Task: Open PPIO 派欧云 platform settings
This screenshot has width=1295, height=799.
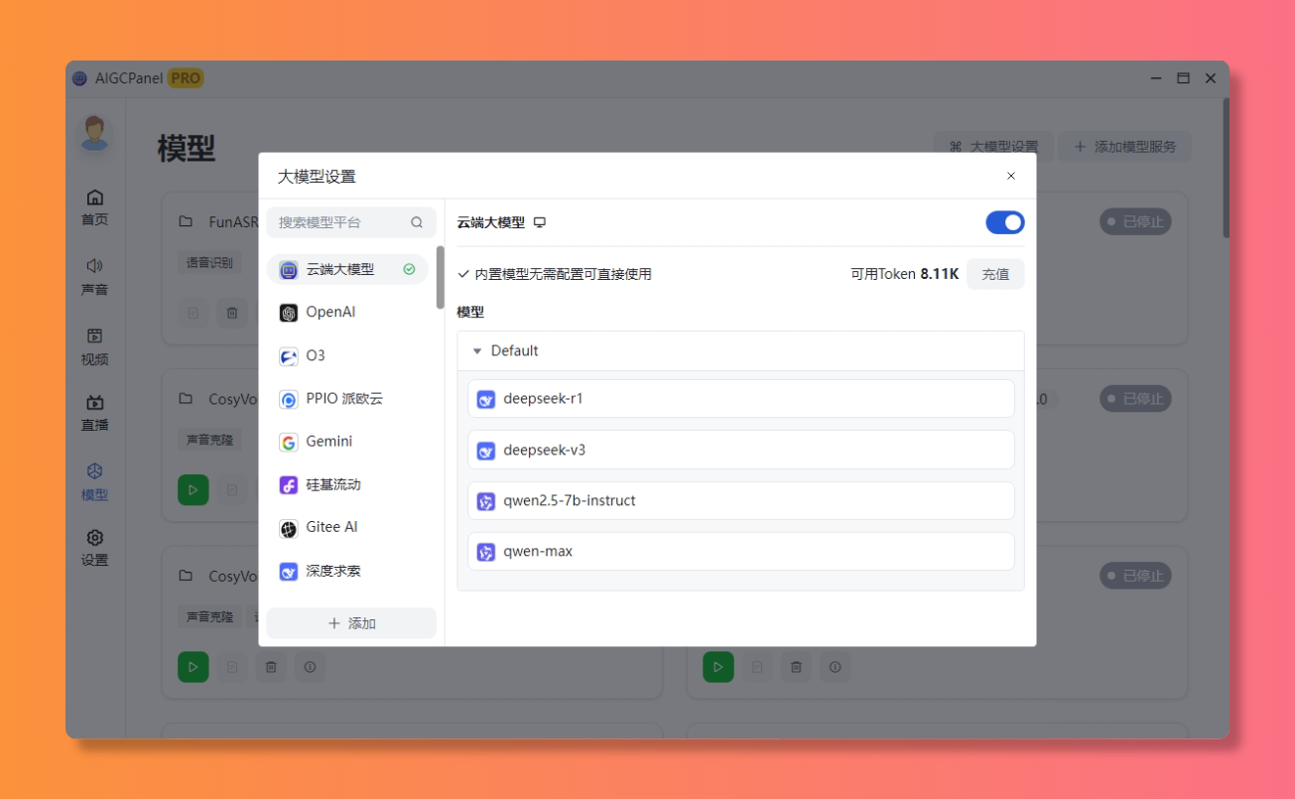Action: [343, 399]
